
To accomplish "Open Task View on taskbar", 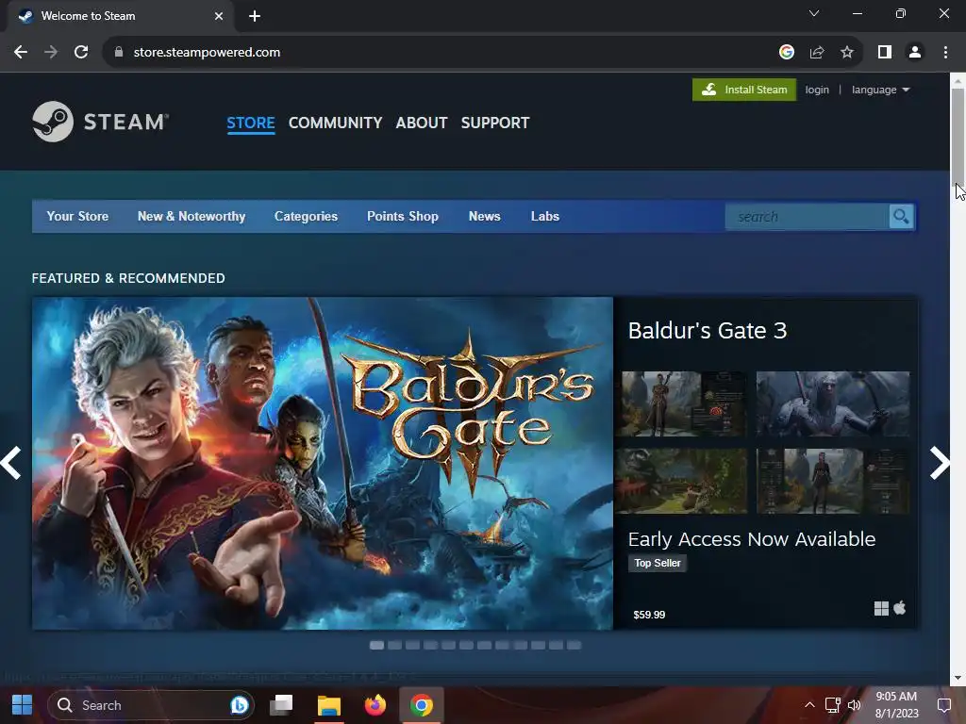I will (x=281, y=705).
